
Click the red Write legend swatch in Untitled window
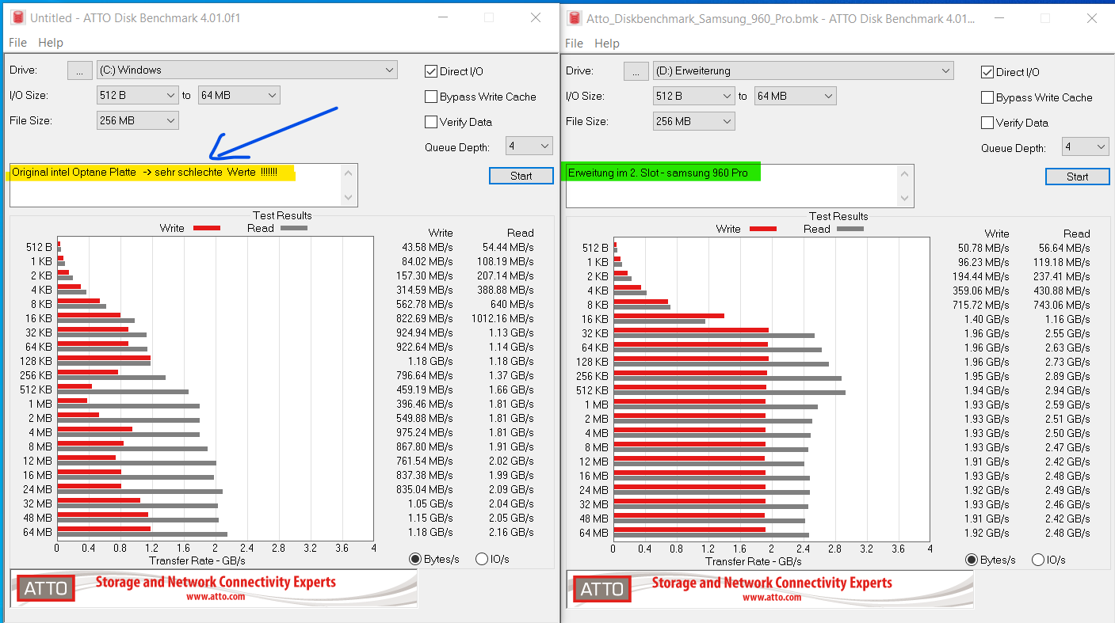coord(206,228)
